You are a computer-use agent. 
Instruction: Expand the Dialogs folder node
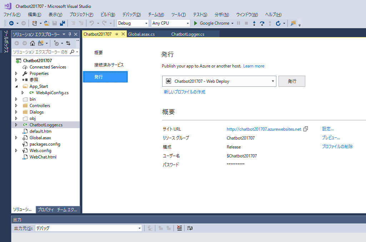click(x=16, y=112)
